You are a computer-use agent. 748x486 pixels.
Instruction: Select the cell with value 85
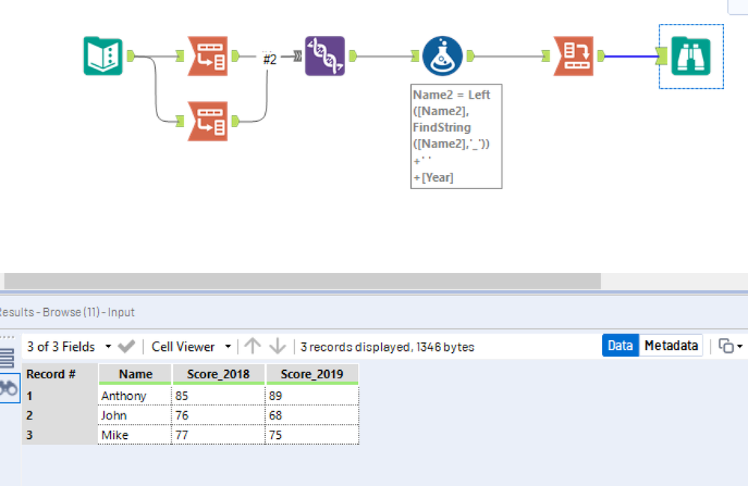pos(218,396)
